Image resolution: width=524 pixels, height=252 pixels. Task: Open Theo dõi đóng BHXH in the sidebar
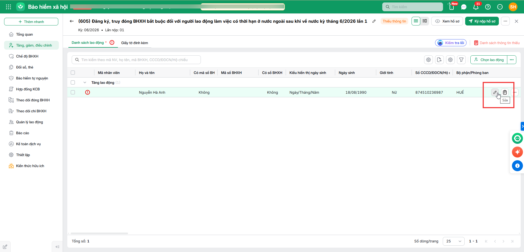pyautogui.click(x=31, y=100)
